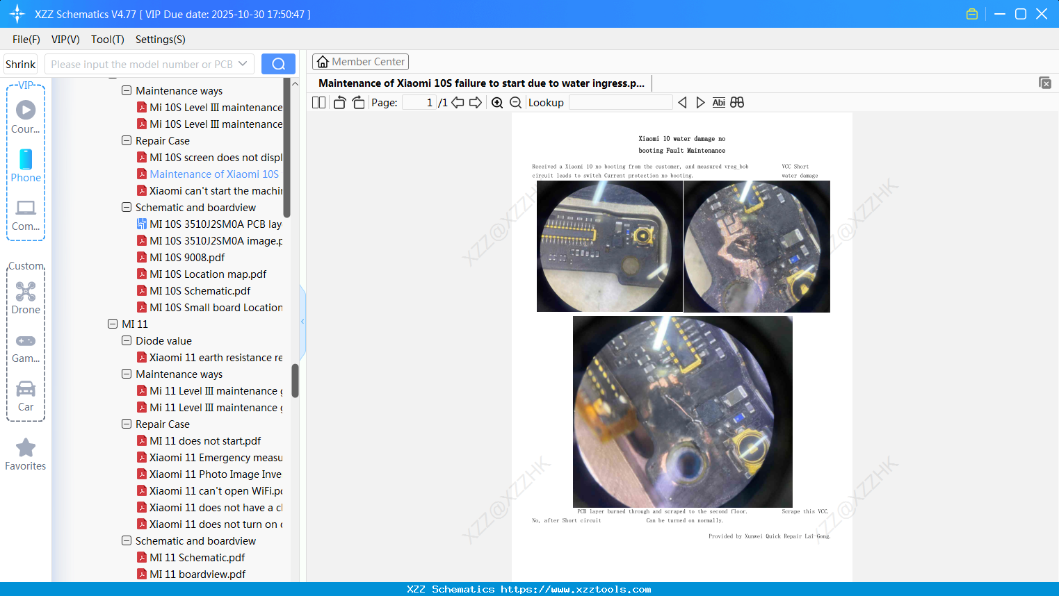This screenshot has height=596, width=1059.
Task: Open MI 10S screen does not display file
Action: tap(209, 158)
